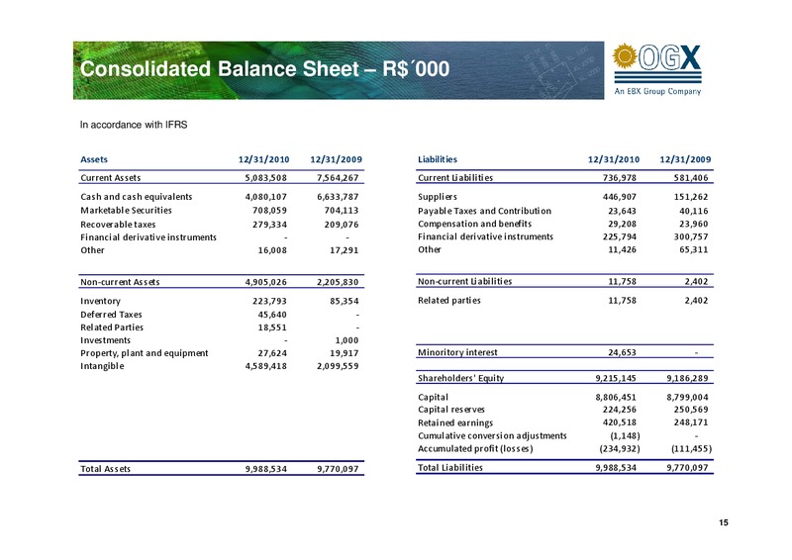The height and width of the screenshot is (560, 792).
Task: Select Intangible value 2,099,559
Action: (338, 366)
